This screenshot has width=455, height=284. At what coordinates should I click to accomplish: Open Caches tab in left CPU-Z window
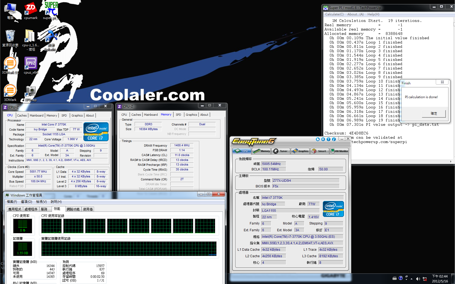point(22,115)
